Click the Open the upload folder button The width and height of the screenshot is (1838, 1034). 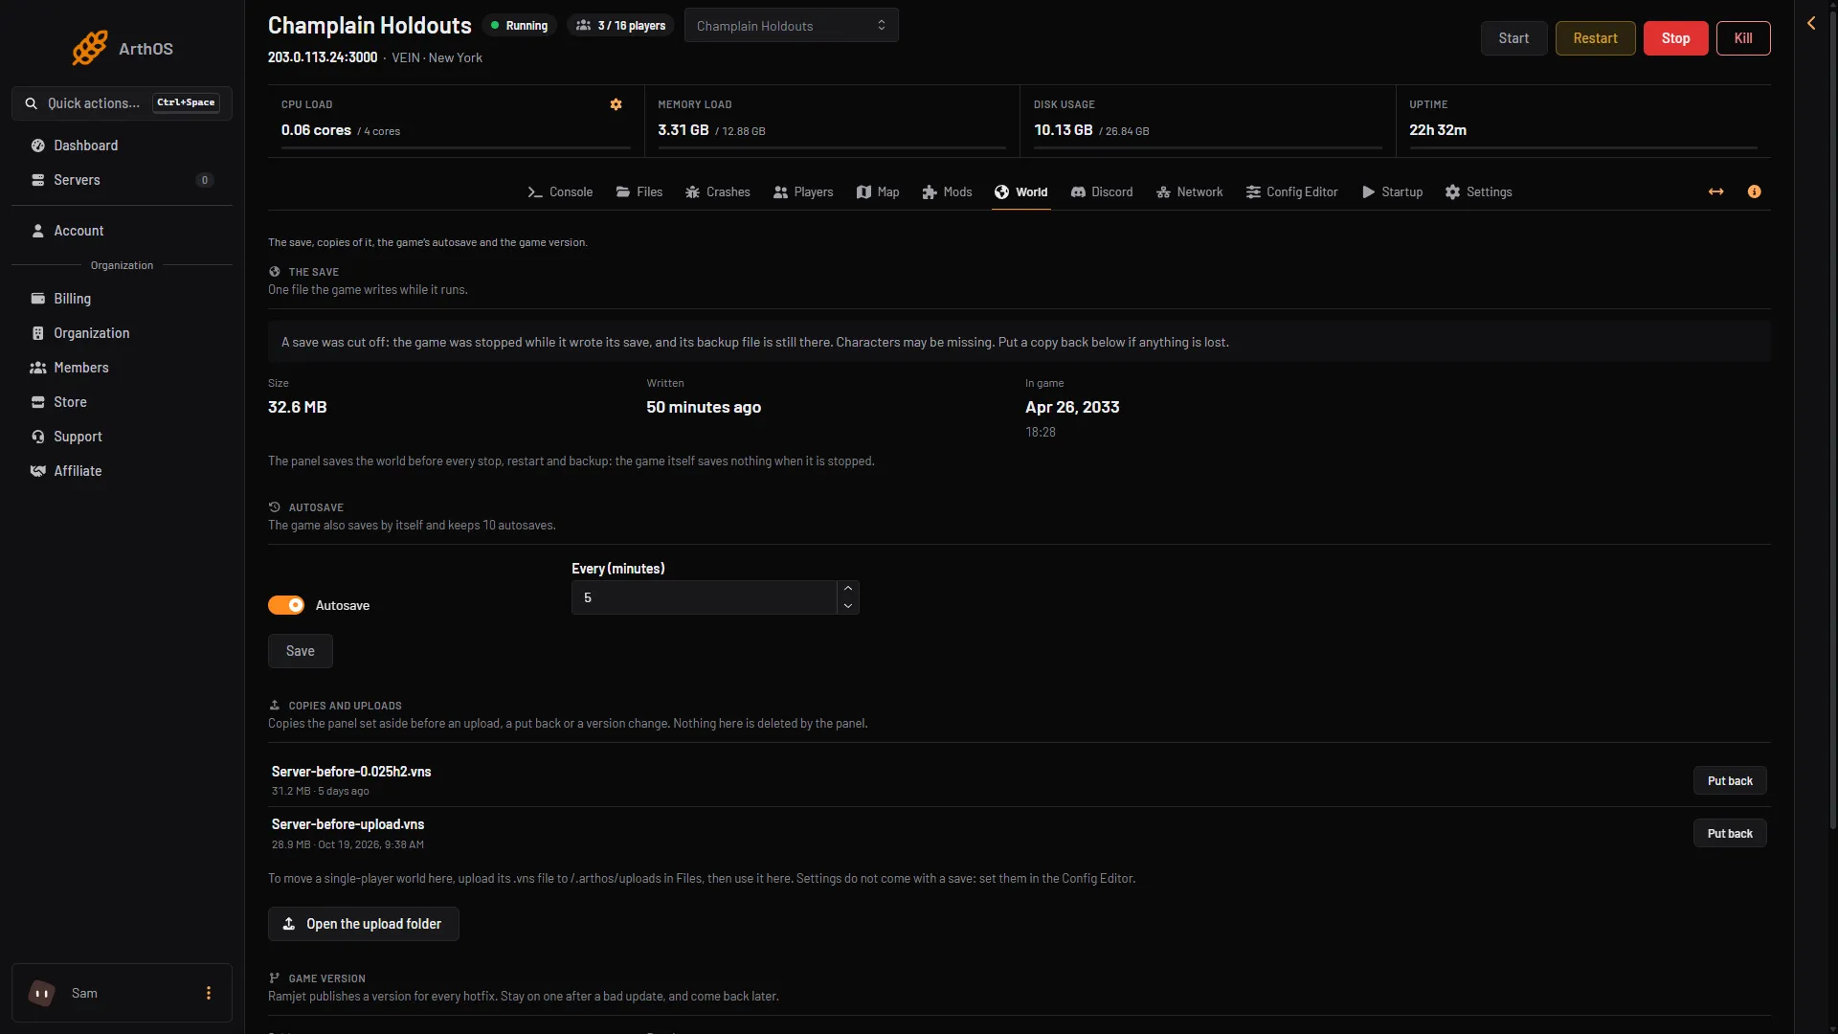pos(364,924)
